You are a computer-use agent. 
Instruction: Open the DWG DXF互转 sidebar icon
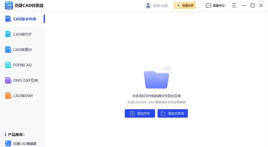pyautogui.click(x=8, y=80)
